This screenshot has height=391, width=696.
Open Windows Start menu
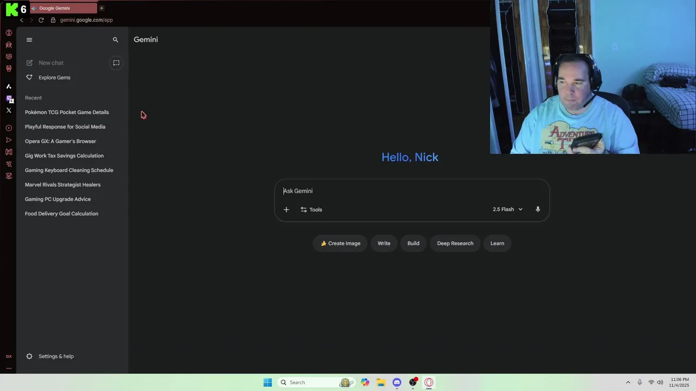268,382
